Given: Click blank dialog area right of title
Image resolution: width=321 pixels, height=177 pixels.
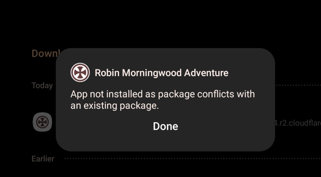Looking at the screenshot, I should [x=250, y=73].
